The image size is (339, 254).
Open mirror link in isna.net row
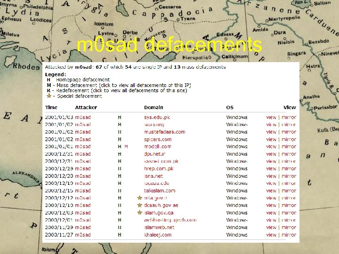coord(289,176)
